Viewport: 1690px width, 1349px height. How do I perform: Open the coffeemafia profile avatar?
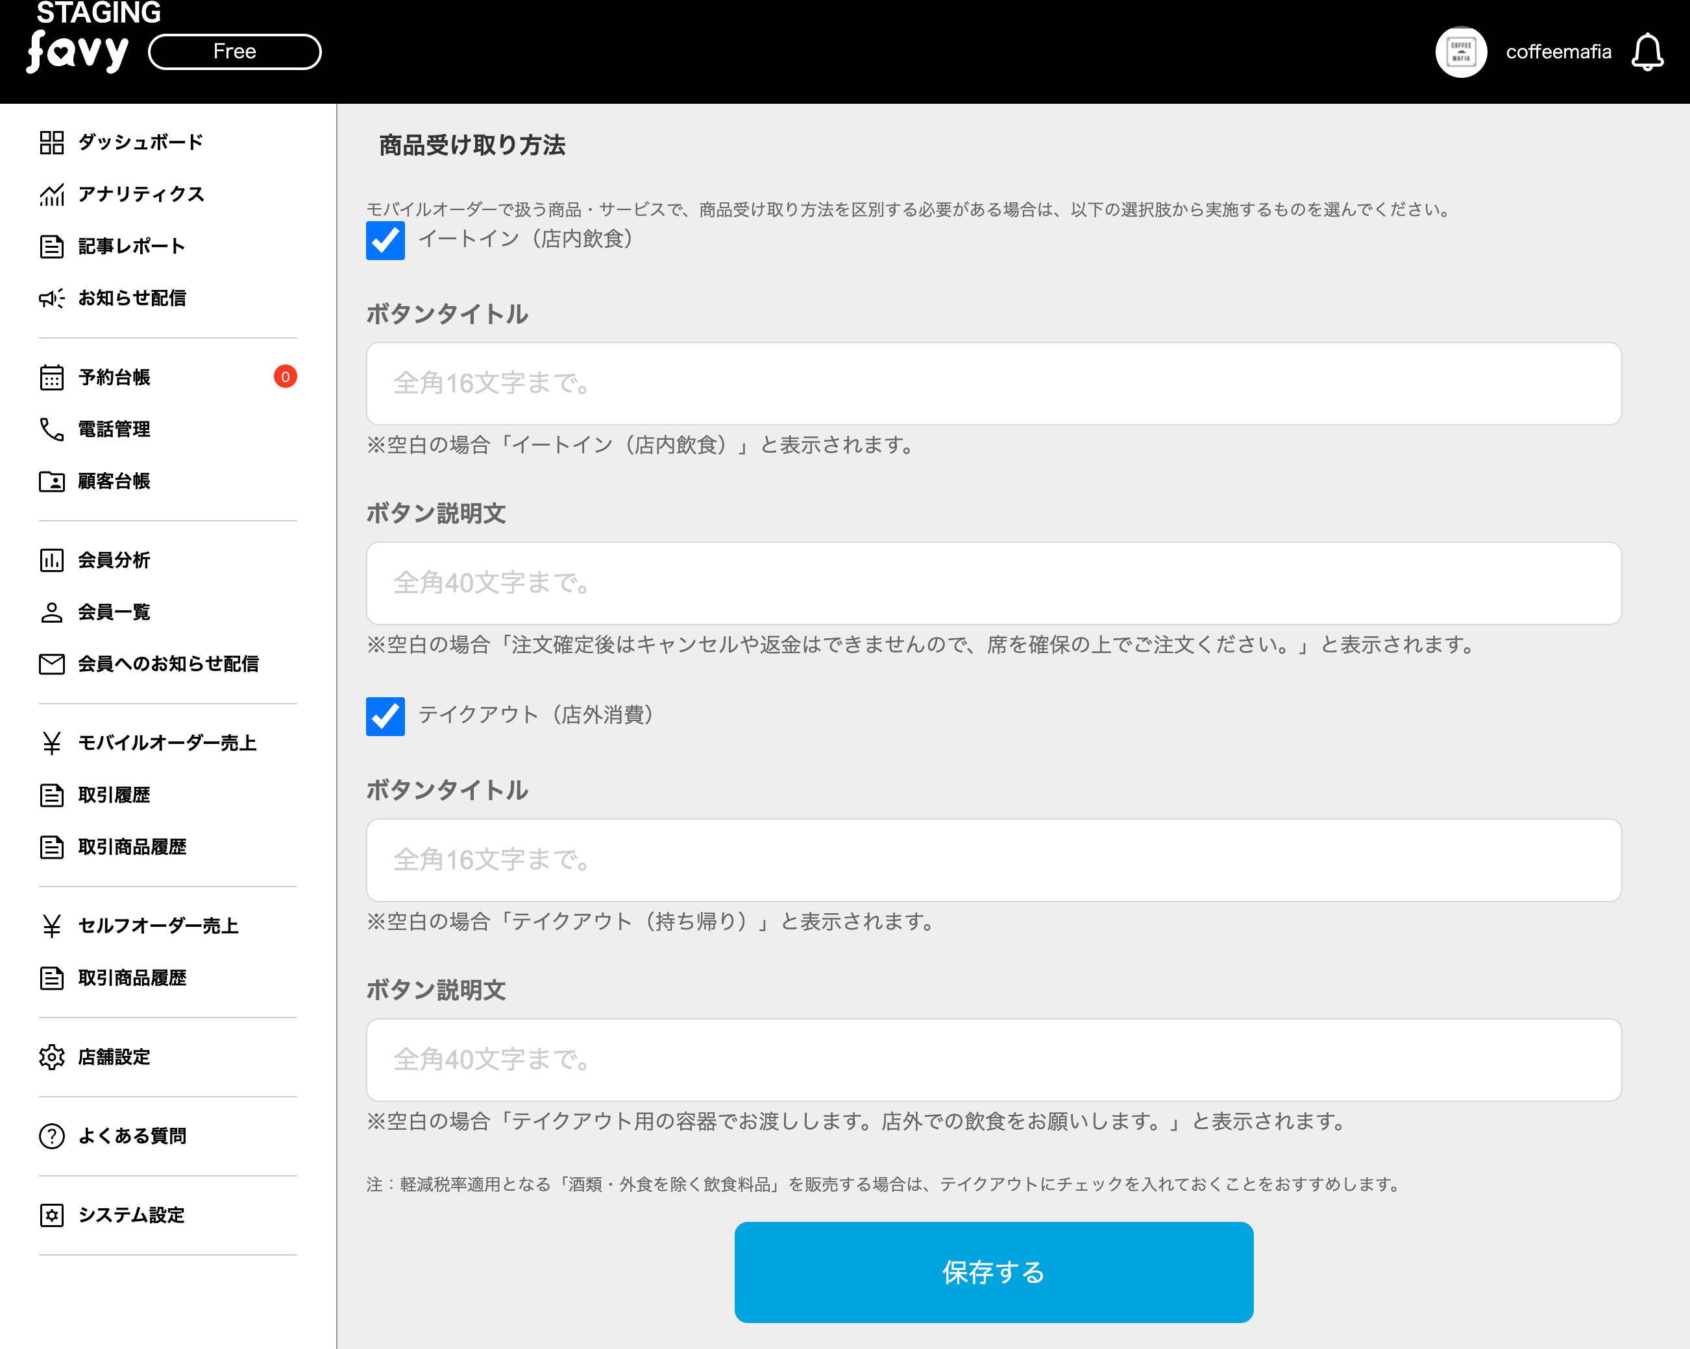[x=1460, y=53]
